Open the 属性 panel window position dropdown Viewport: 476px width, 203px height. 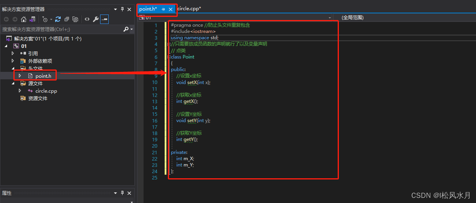[115, 193]
